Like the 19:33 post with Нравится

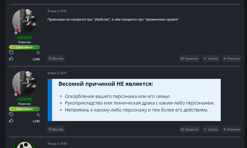coord(190,59)
